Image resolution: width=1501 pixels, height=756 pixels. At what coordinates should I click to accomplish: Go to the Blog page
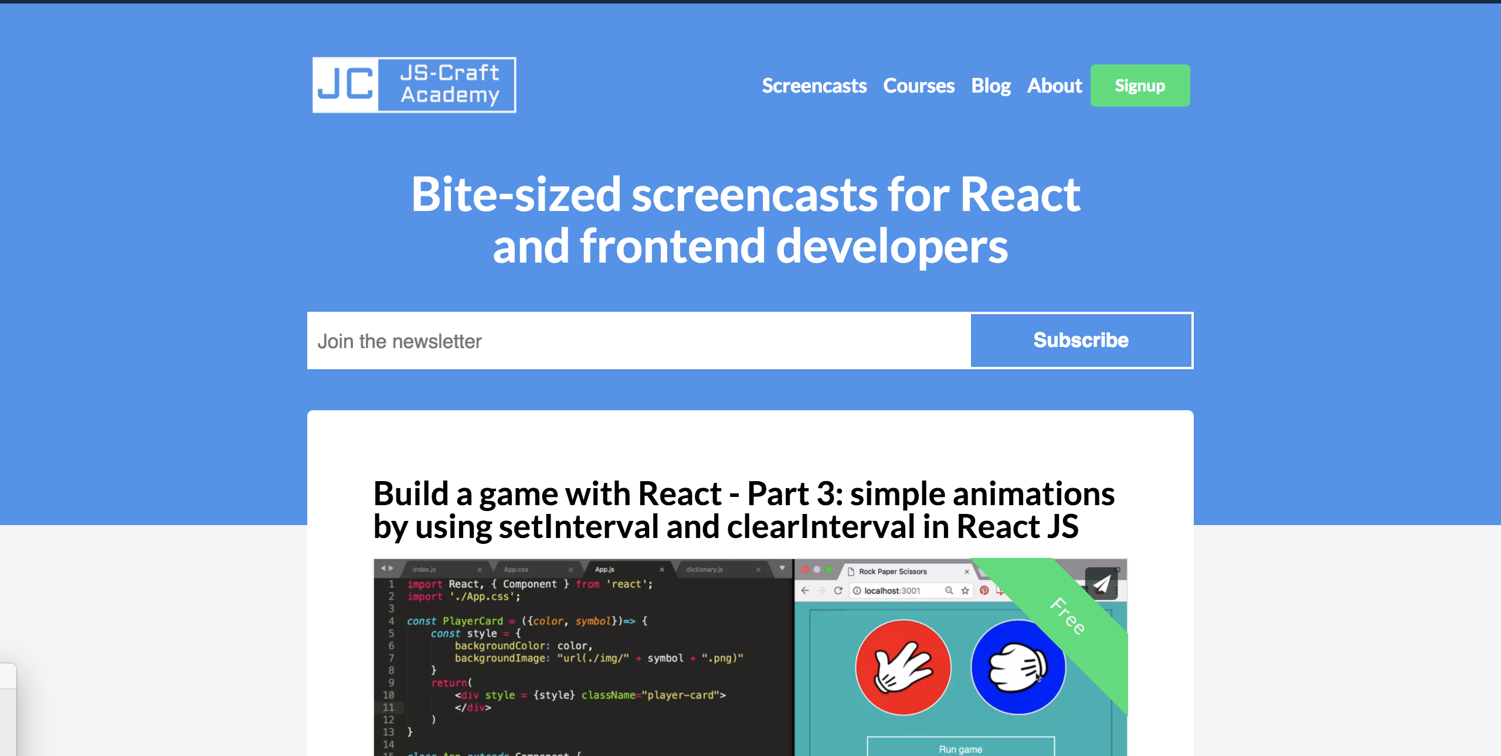(991, 86)
